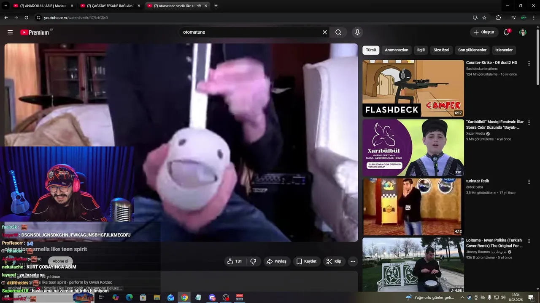Open Microsoft Store in the taskbar
Viewport: 540px width, 303px height.
pos(143,298)
